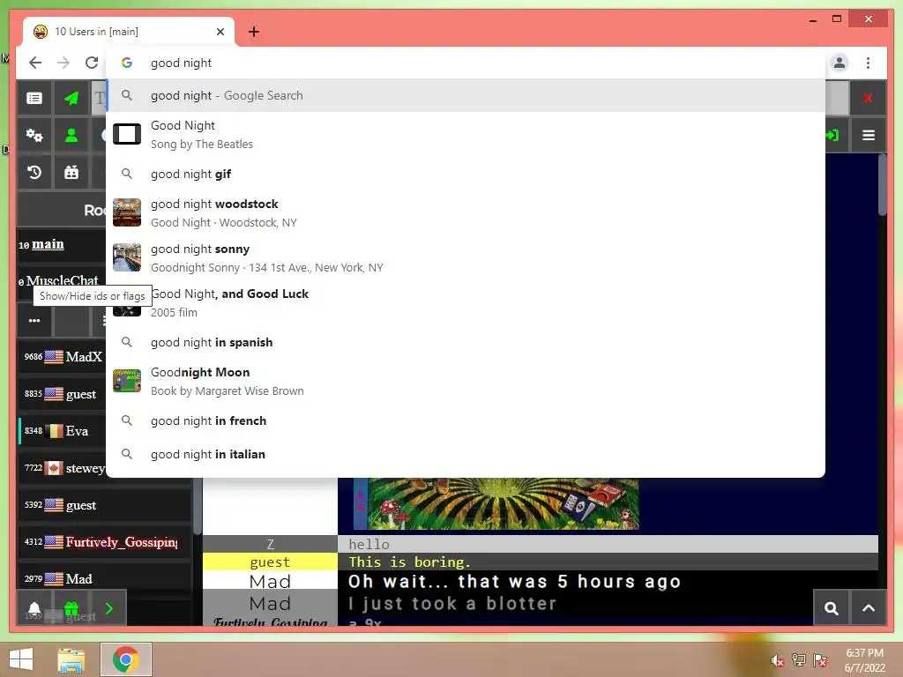The image size is (903, 677).
Task: Click the browser back arrow
Action: pos(35,63)
